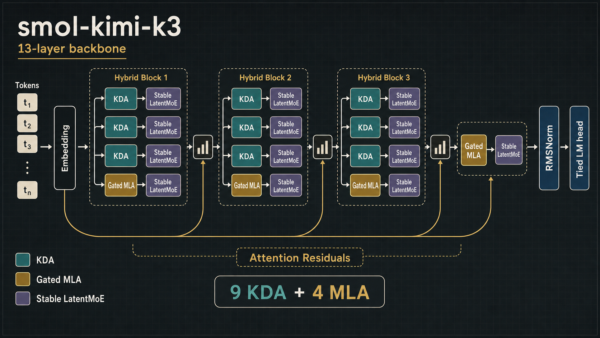Screen dimensions: 600x338
Task: Click the vertical dots between t3 and tn
Action: tap(27, 168)
